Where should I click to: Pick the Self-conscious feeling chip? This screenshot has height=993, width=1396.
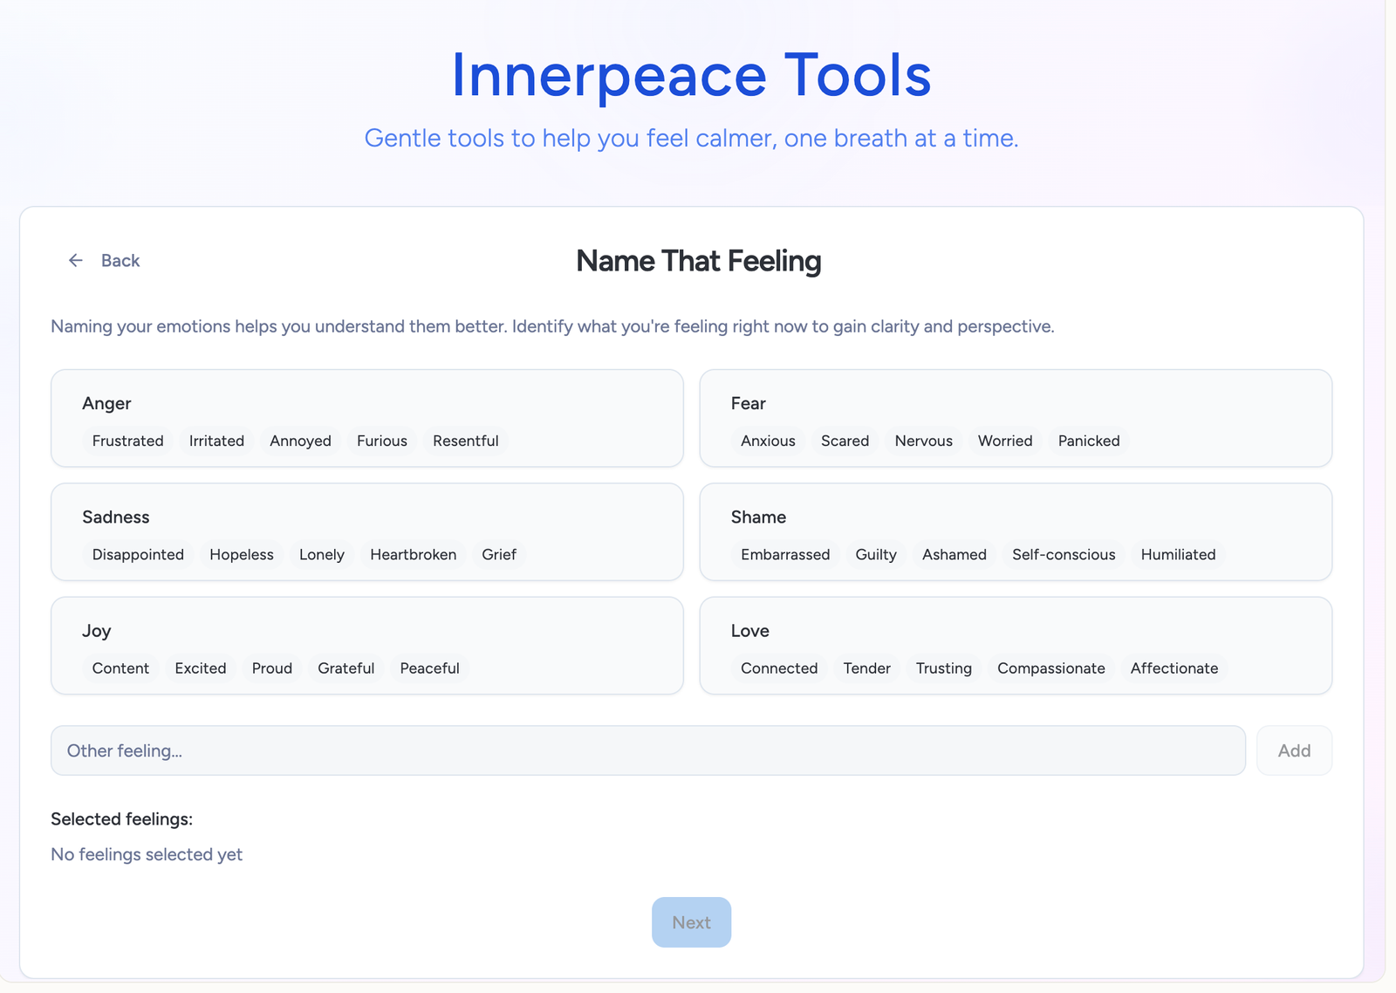1063,555
